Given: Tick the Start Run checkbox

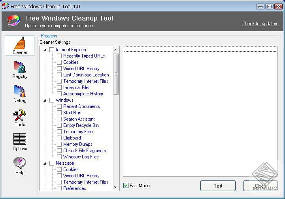Looking at the screenshot, I should pyautogui.click(x=59, y=113).
